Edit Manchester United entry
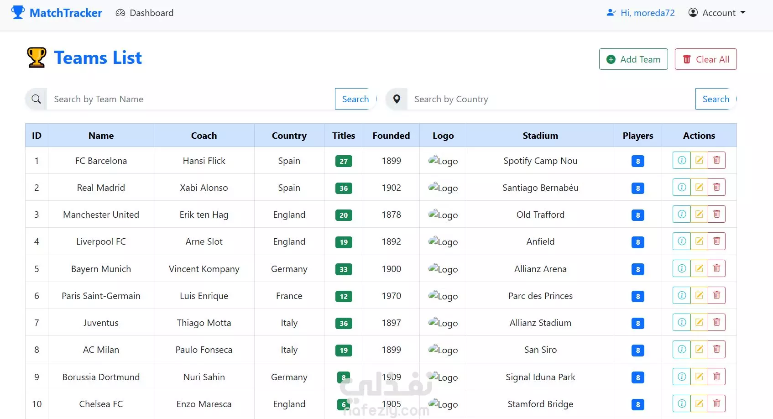The height and width of the screenshot is (419, 773). click(699, 214)
